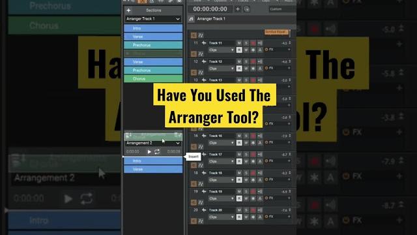This screenshot has height=235, width=417.
Task: Add an effect to Track 20 FX bin
Action: tap(289, 217)
